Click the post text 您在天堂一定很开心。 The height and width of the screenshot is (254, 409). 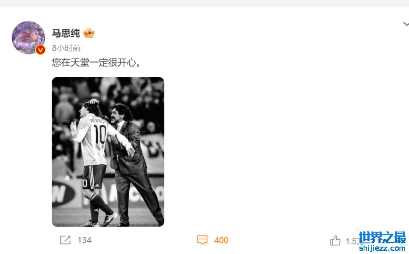click(96, 63)
